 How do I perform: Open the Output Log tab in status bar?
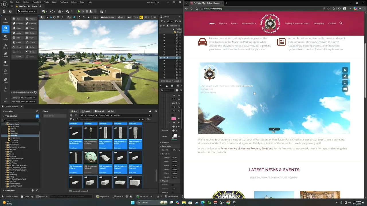point(27,197)
